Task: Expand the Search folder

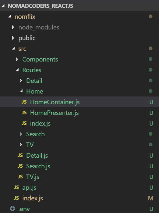Action: (x=21, y=134)
